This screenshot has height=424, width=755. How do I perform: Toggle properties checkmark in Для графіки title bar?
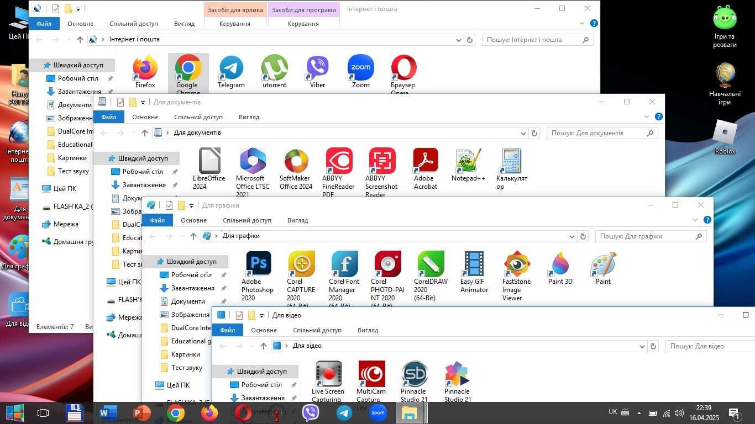tap(169, 205)
